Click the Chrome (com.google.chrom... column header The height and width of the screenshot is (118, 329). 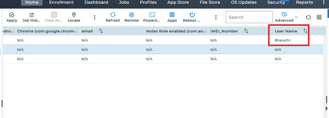pyautogui.click(x=48, y=31)
